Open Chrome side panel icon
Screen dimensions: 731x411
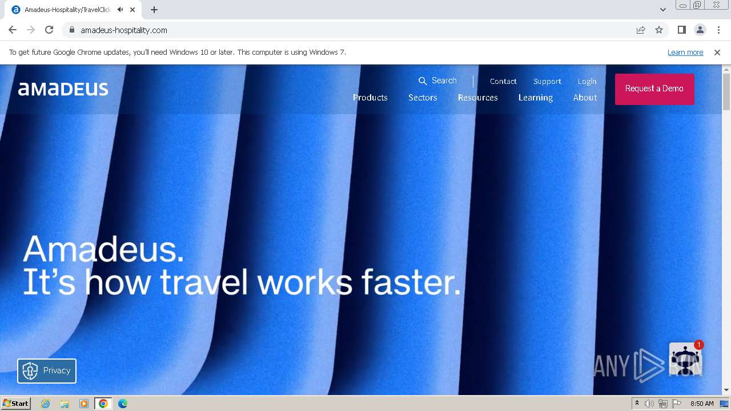pos(681,30)
